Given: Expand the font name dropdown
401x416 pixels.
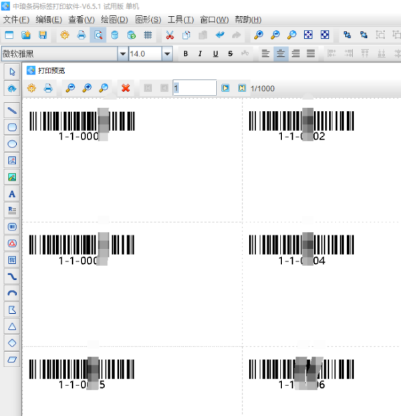Looking at the screenshot, I should pyautogui.click(x=122, y=53).
